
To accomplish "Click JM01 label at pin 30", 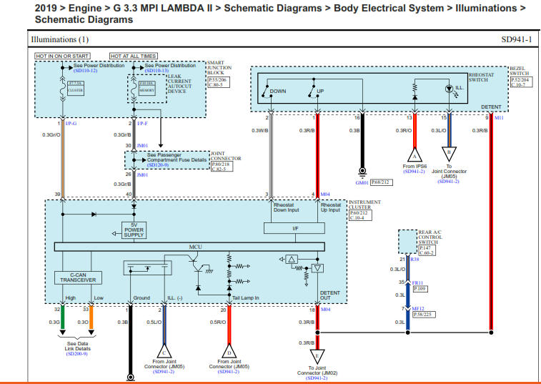I will click(142, 146).
